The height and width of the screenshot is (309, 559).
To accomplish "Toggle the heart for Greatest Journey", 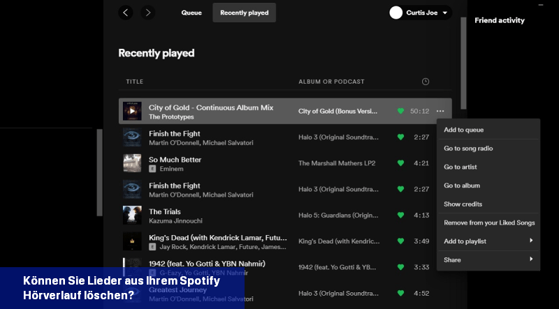I will point(400,293).
